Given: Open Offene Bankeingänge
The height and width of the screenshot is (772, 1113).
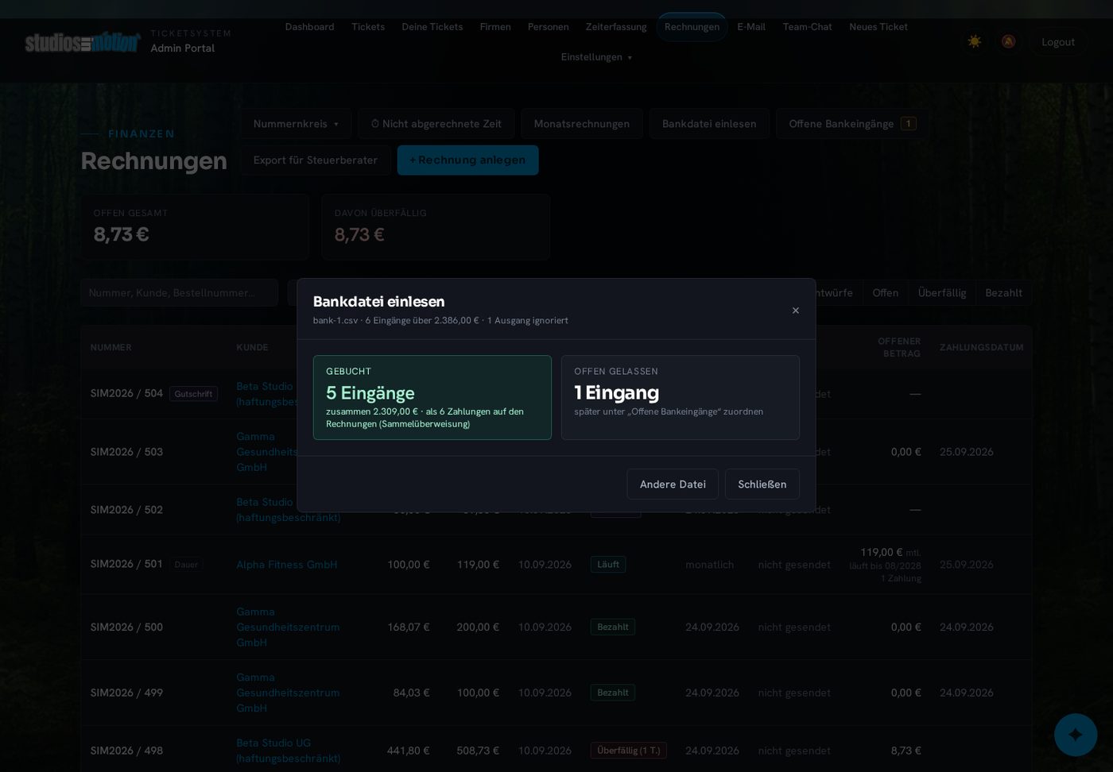Looking at the screenshot, I should (x=852, y=124).
